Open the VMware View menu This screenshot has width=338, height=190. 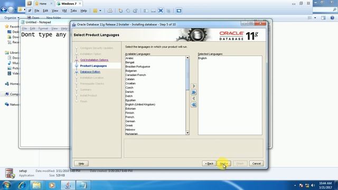(55, 11)
